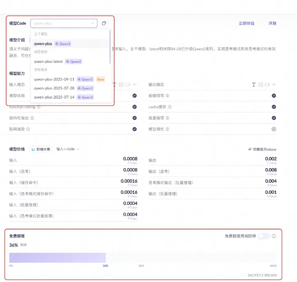
Task: Click the 输出（思考） price 0.008
Action: (271, 170)
